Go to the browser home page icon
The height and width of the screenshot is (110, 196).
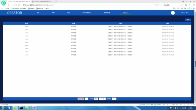pyautogui.click(x=19, y=5)
